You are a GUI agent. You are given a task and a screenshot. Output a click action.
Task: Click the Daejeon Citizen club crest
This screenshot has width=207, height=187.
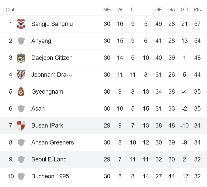[21, 58]
